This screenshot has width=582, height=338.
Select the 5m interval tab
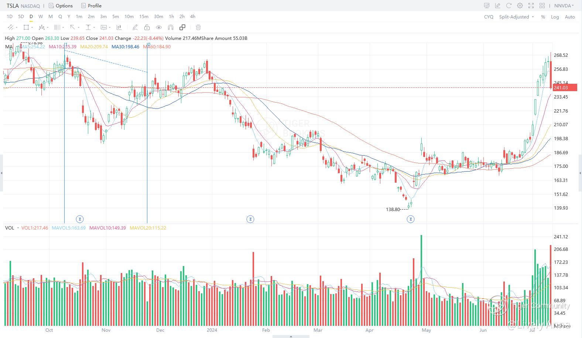[116, 16]
